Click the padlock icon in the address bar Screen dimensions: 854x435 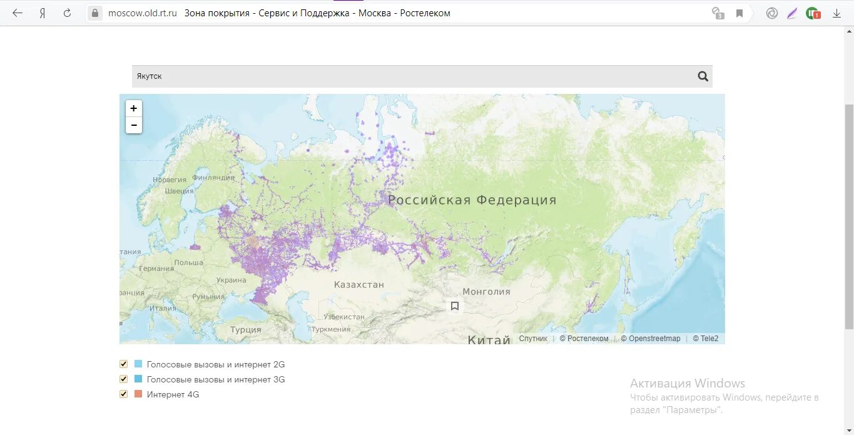click(x=94, y=12)
